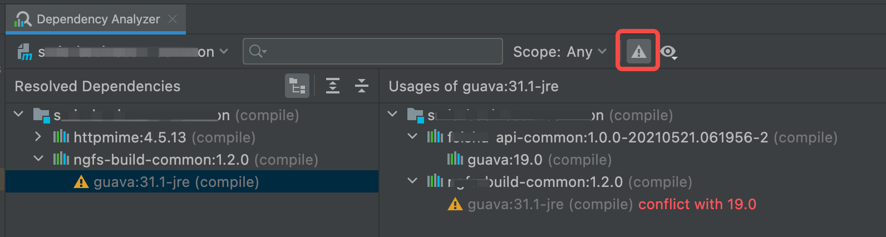The image size is (886, 237).
Task: Open the Scope: Any dropdown
Action: pyautogui.click(x=559, y=52)
